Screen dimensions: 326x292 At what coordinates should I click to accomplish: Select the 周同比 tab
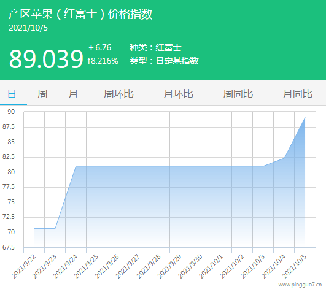coord(238,94)
